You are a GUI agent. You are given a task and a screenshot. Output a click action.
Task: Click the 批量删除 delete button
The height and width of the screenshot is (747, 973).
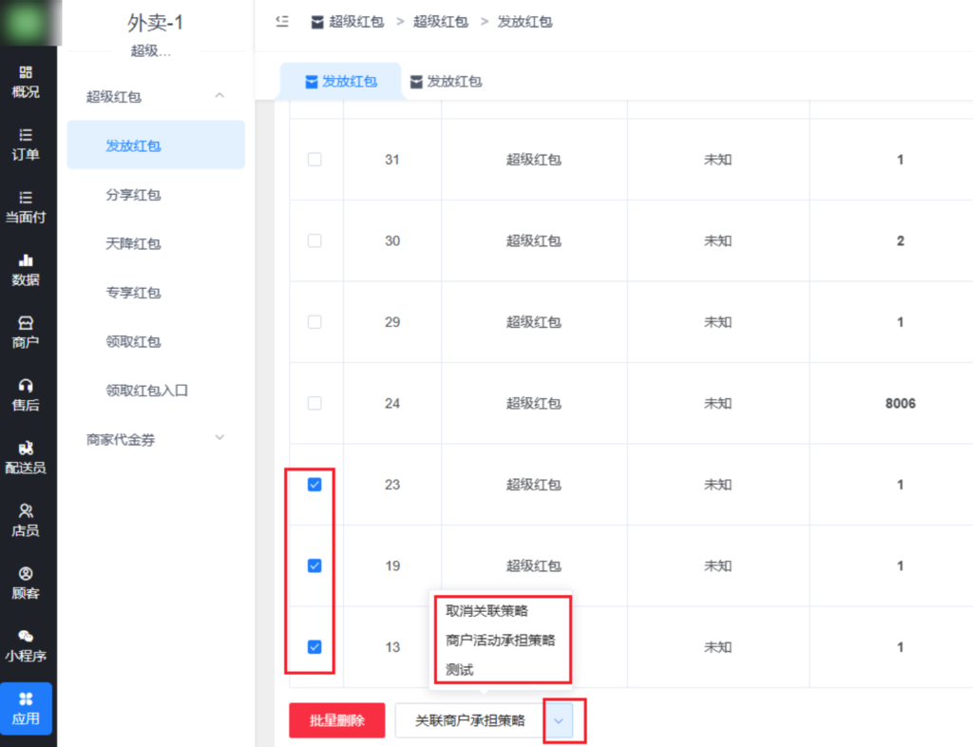pyautogui.click(x=336, y=720)
